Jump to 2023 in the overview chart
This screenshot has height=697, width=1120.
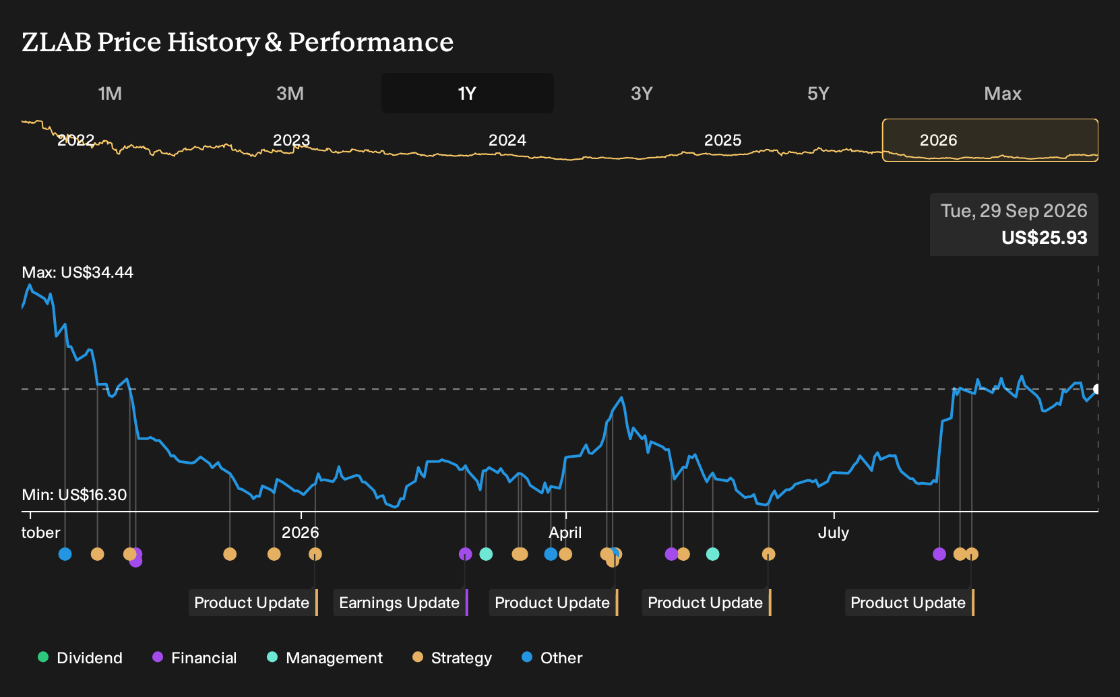(291, 140)
